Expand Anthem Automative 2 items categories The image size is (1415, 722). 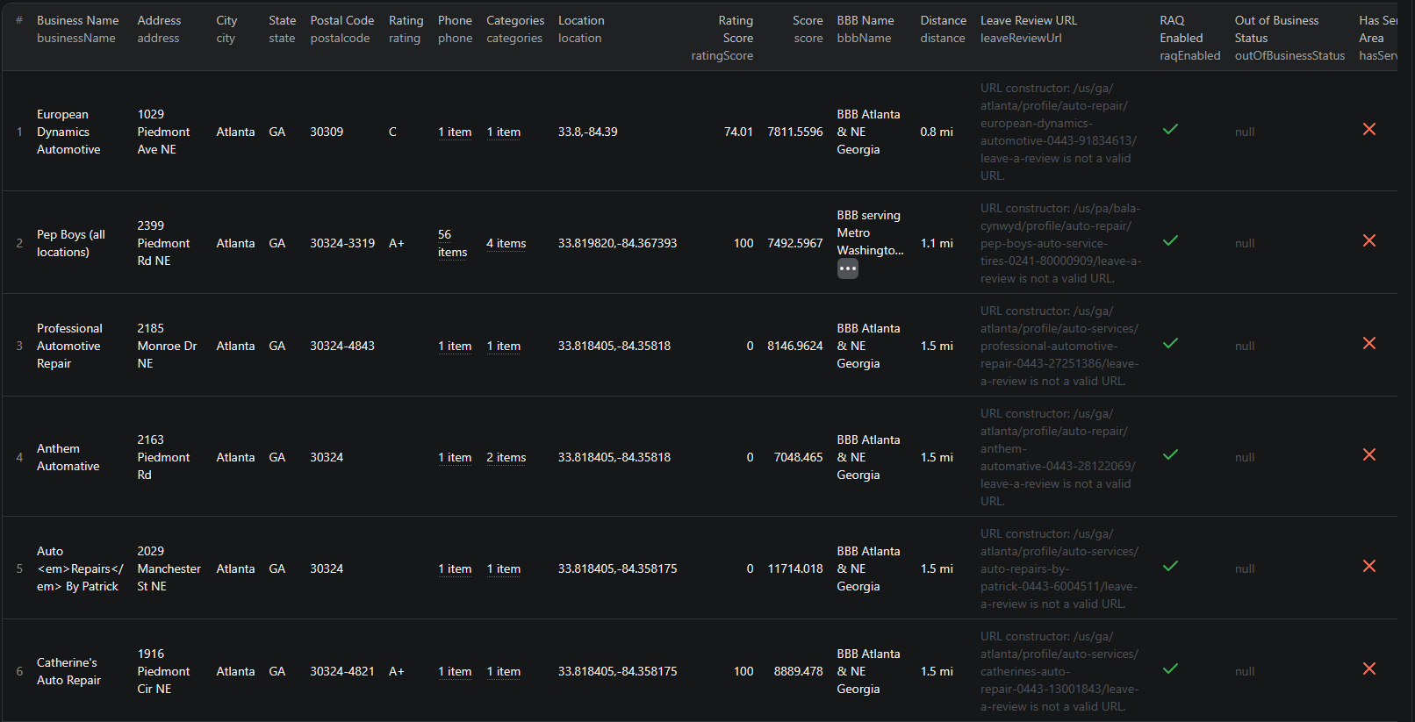click(506, 458)
